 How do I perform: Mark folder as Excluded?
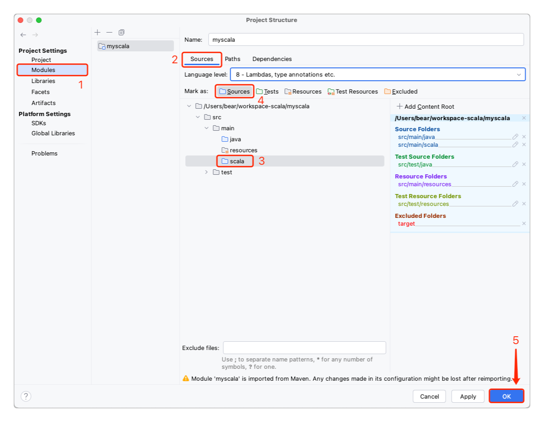pos(401,91)
